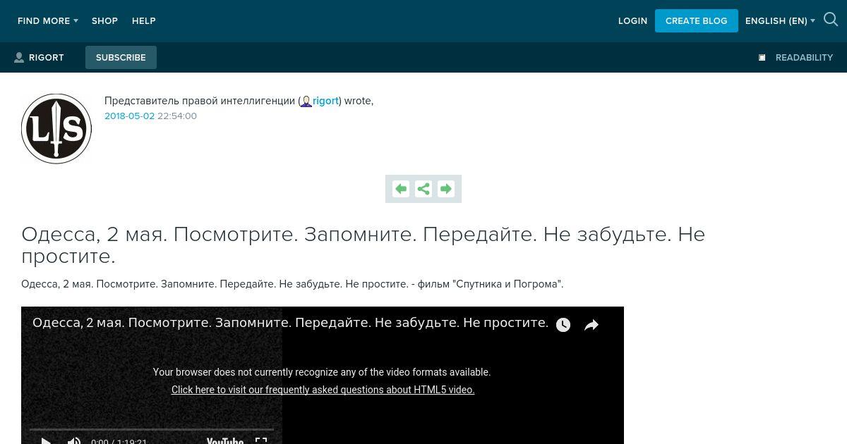
Task: Click the YouTube logo in player
Action: coord(225,440)
